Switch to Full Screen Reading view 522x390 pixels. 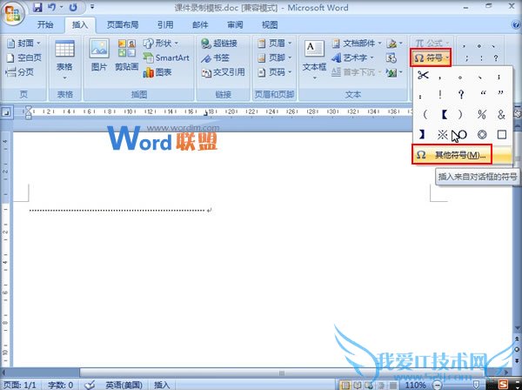[x=357, y=386]
